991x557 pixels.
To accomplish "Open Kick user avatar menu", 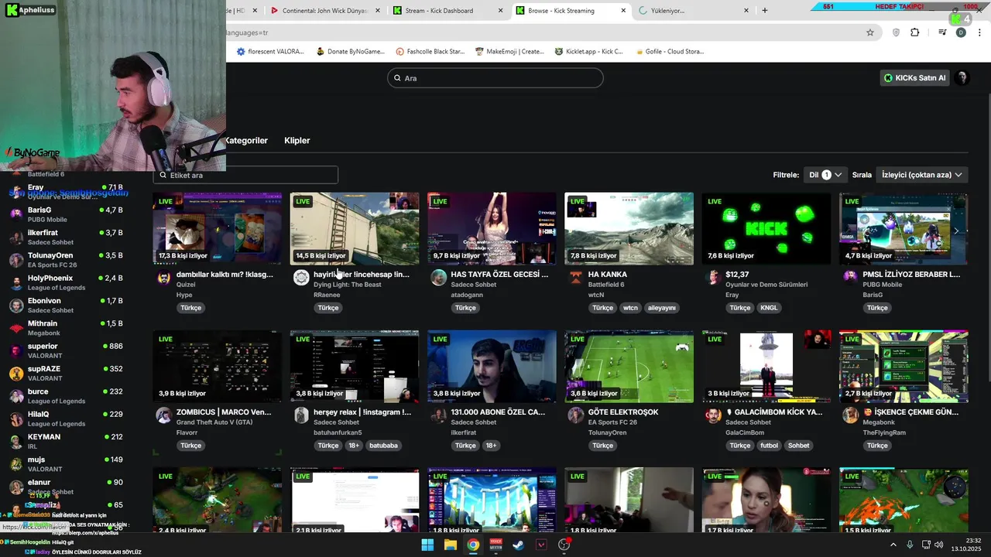I will click(x=962, y=77).
